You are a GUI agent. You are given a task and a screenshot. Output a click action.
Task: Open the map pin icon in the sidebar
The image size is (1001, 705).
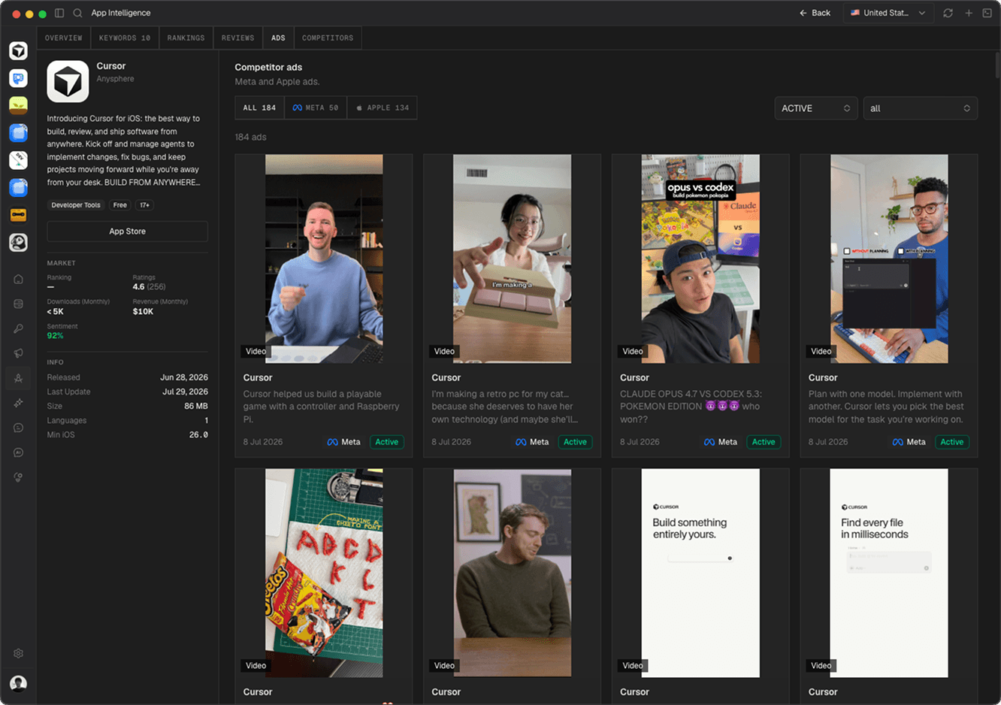pyautogui.click(x=18, y=477)
